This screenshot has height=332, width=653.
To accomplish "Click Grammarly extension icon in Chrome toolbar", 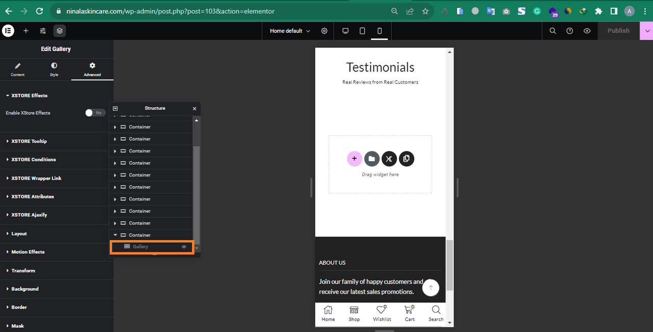I will coord(537,11).
